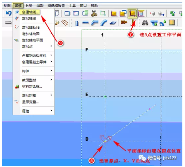Pick the magenta point on dotted line
This screenshot has height=167, width=185.
[x=150, y=109]
